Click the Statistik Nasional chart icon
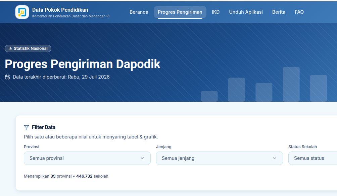Viewport: 337px width, 196px height. click(x=10, y=48)
